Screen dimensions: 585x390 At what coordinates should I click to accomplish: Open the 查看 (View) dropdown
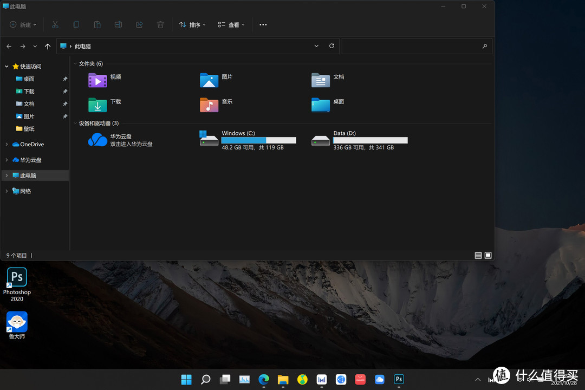click(231, 24)
